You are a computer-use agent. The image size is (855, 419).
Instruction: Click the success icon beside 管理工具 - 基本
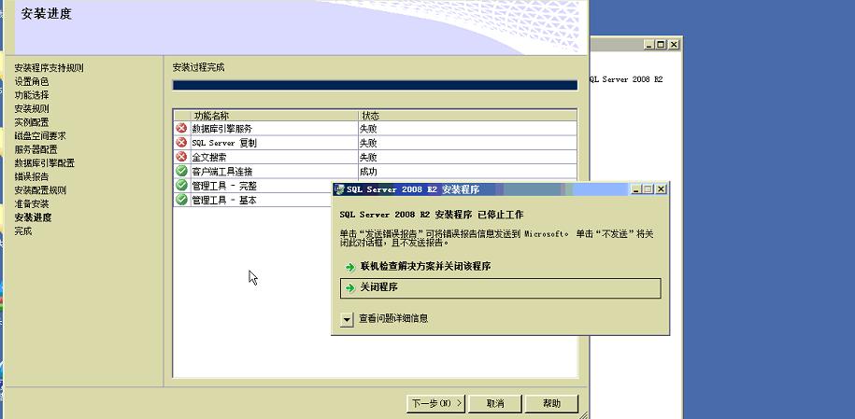181,200
